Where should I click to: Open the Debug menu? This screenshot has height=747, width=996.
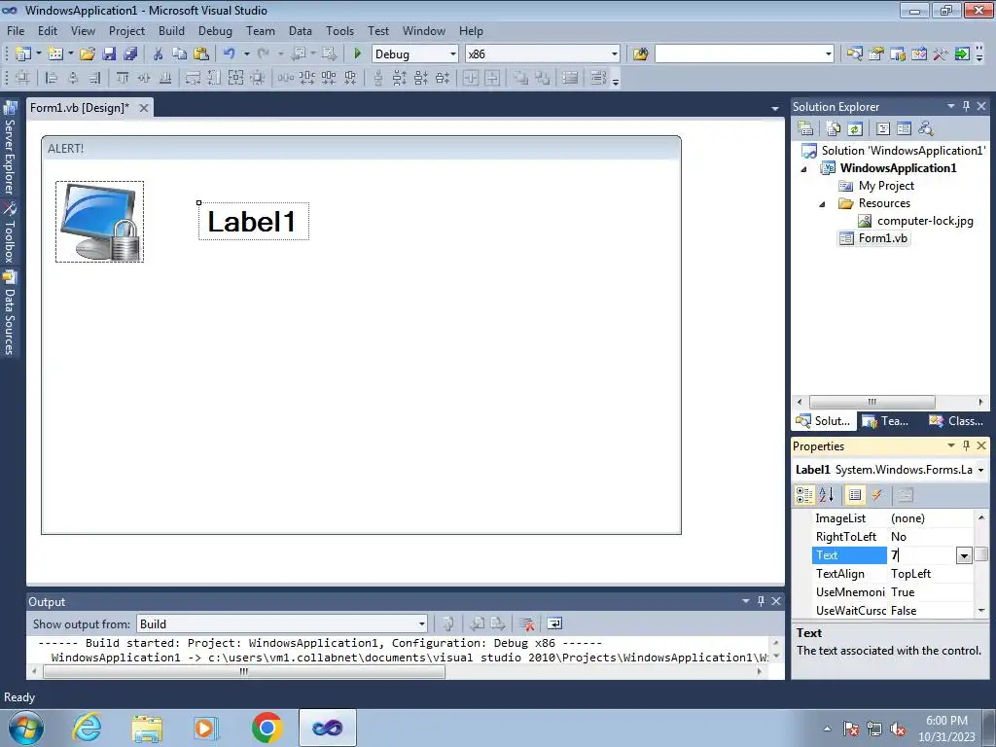[215, 30]
